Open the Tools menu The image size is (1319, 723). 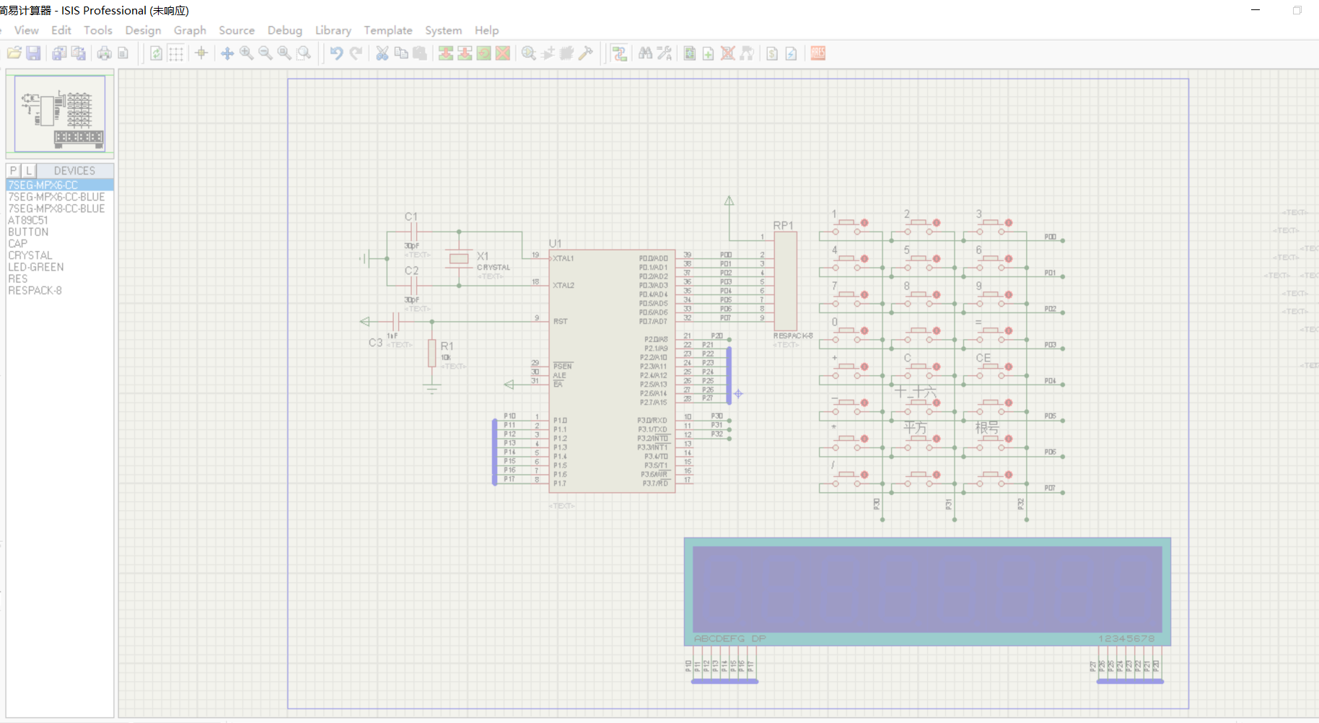[x=98, y=30]
